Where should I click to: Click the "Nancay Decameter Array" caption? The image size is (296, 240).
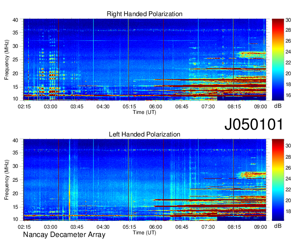pyautogui.click(x=64, y=235)
